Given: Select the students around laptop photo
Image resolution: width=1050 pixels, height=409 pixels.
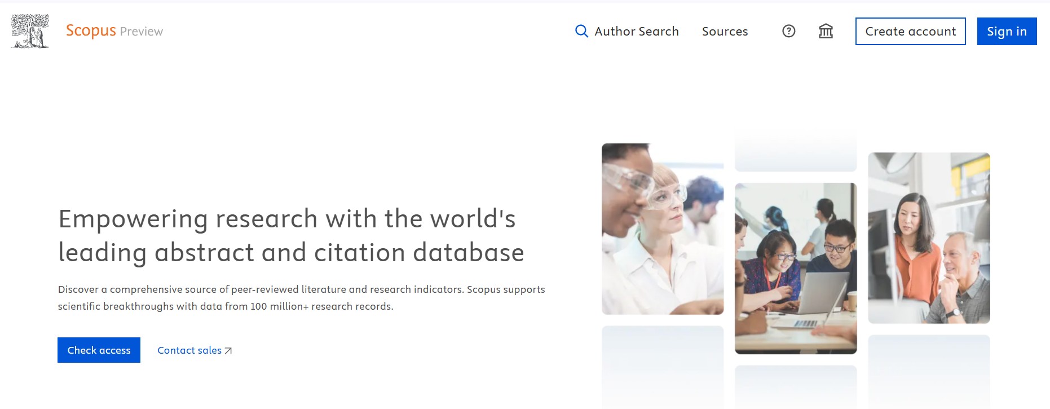Looking at the screenshot, I should (795, 268).
